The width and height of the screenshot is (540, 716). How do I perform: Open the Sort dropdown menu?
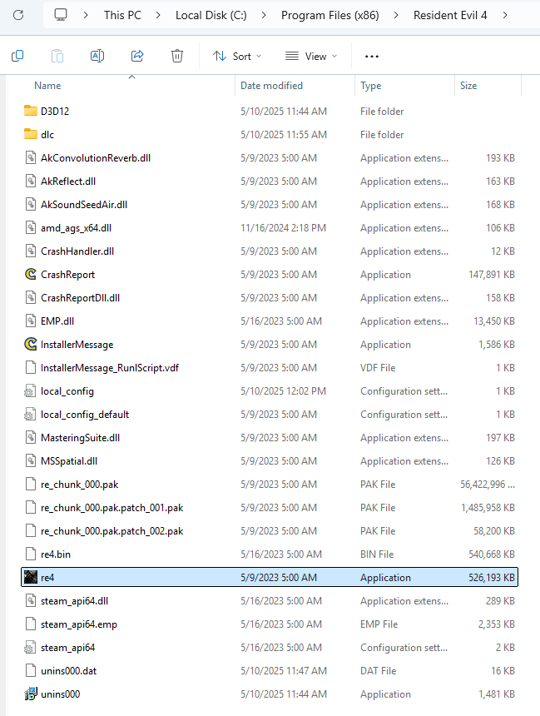tap(237, 56)
